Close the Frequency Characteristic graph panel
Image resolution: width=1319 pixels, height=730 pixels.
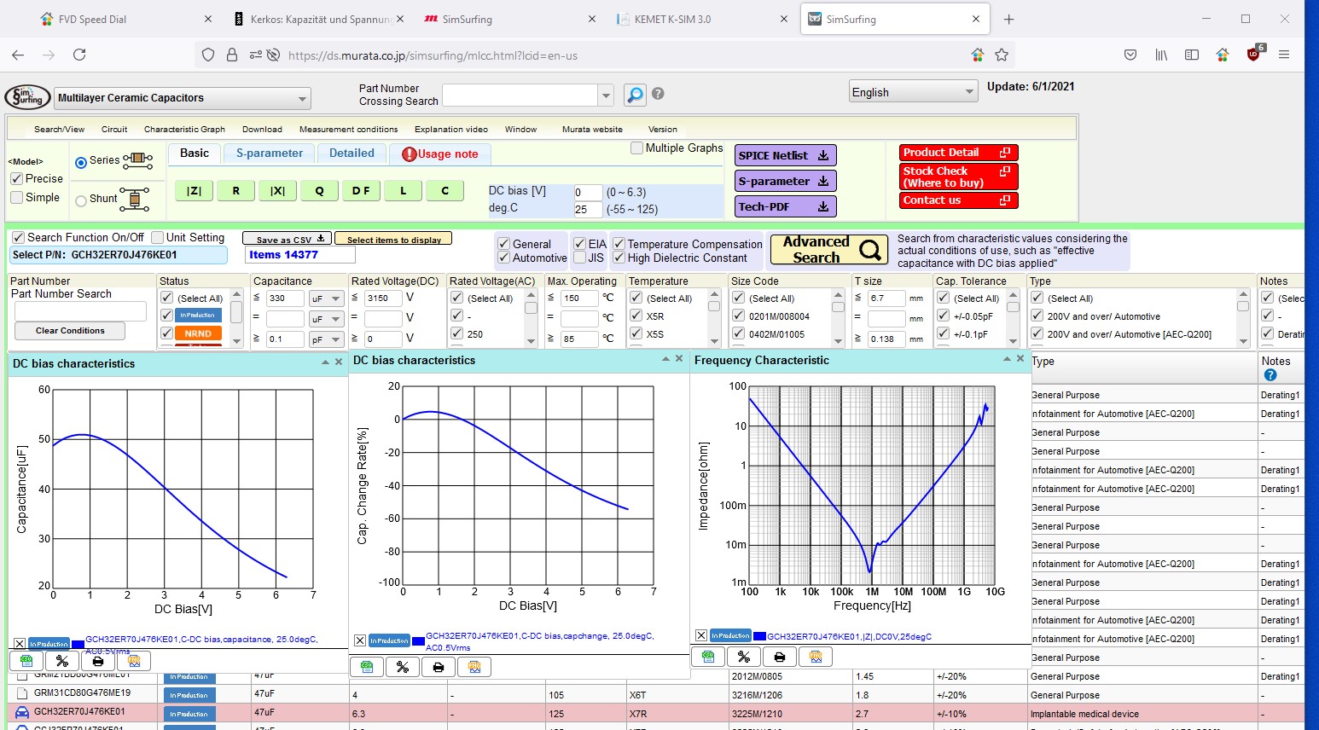click(1020, 359)
